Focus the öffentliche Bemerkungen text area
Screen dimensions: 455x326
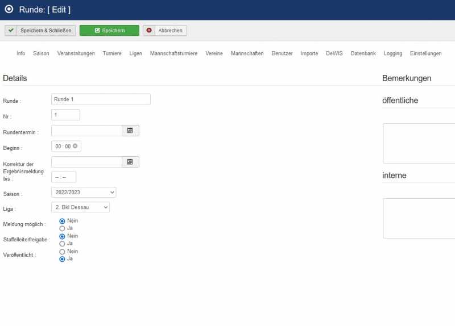point(419,143)
